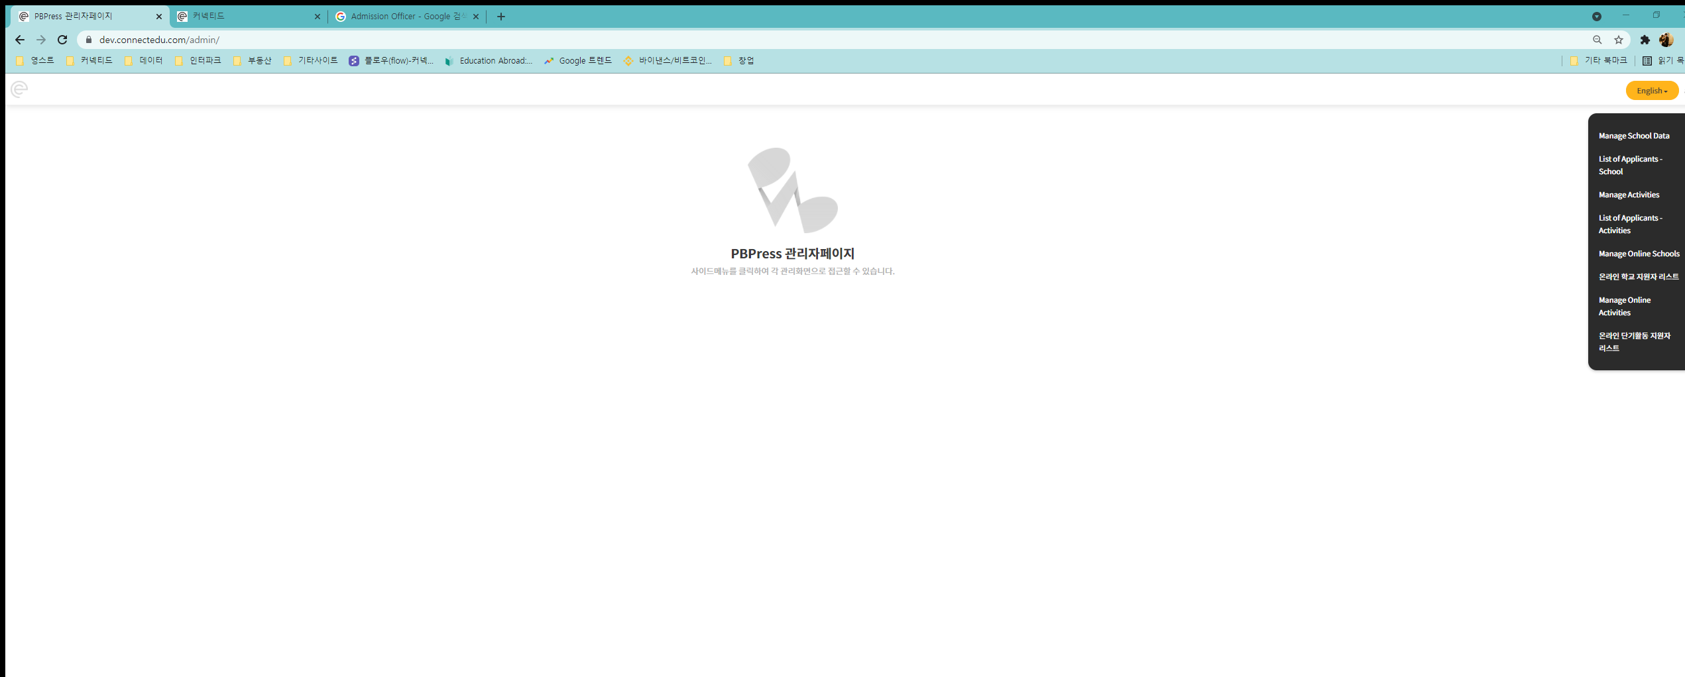Click the ConnectEdu logo in page header
Viewport: 1685px width, 677px height.
click(19, 89)
